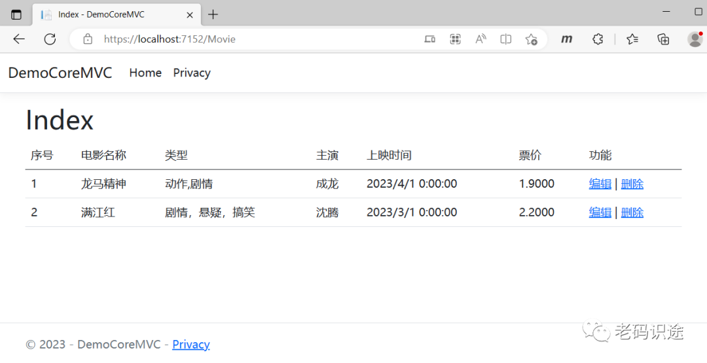
Task: Click the price 2.2000
Action: [537, 212]
